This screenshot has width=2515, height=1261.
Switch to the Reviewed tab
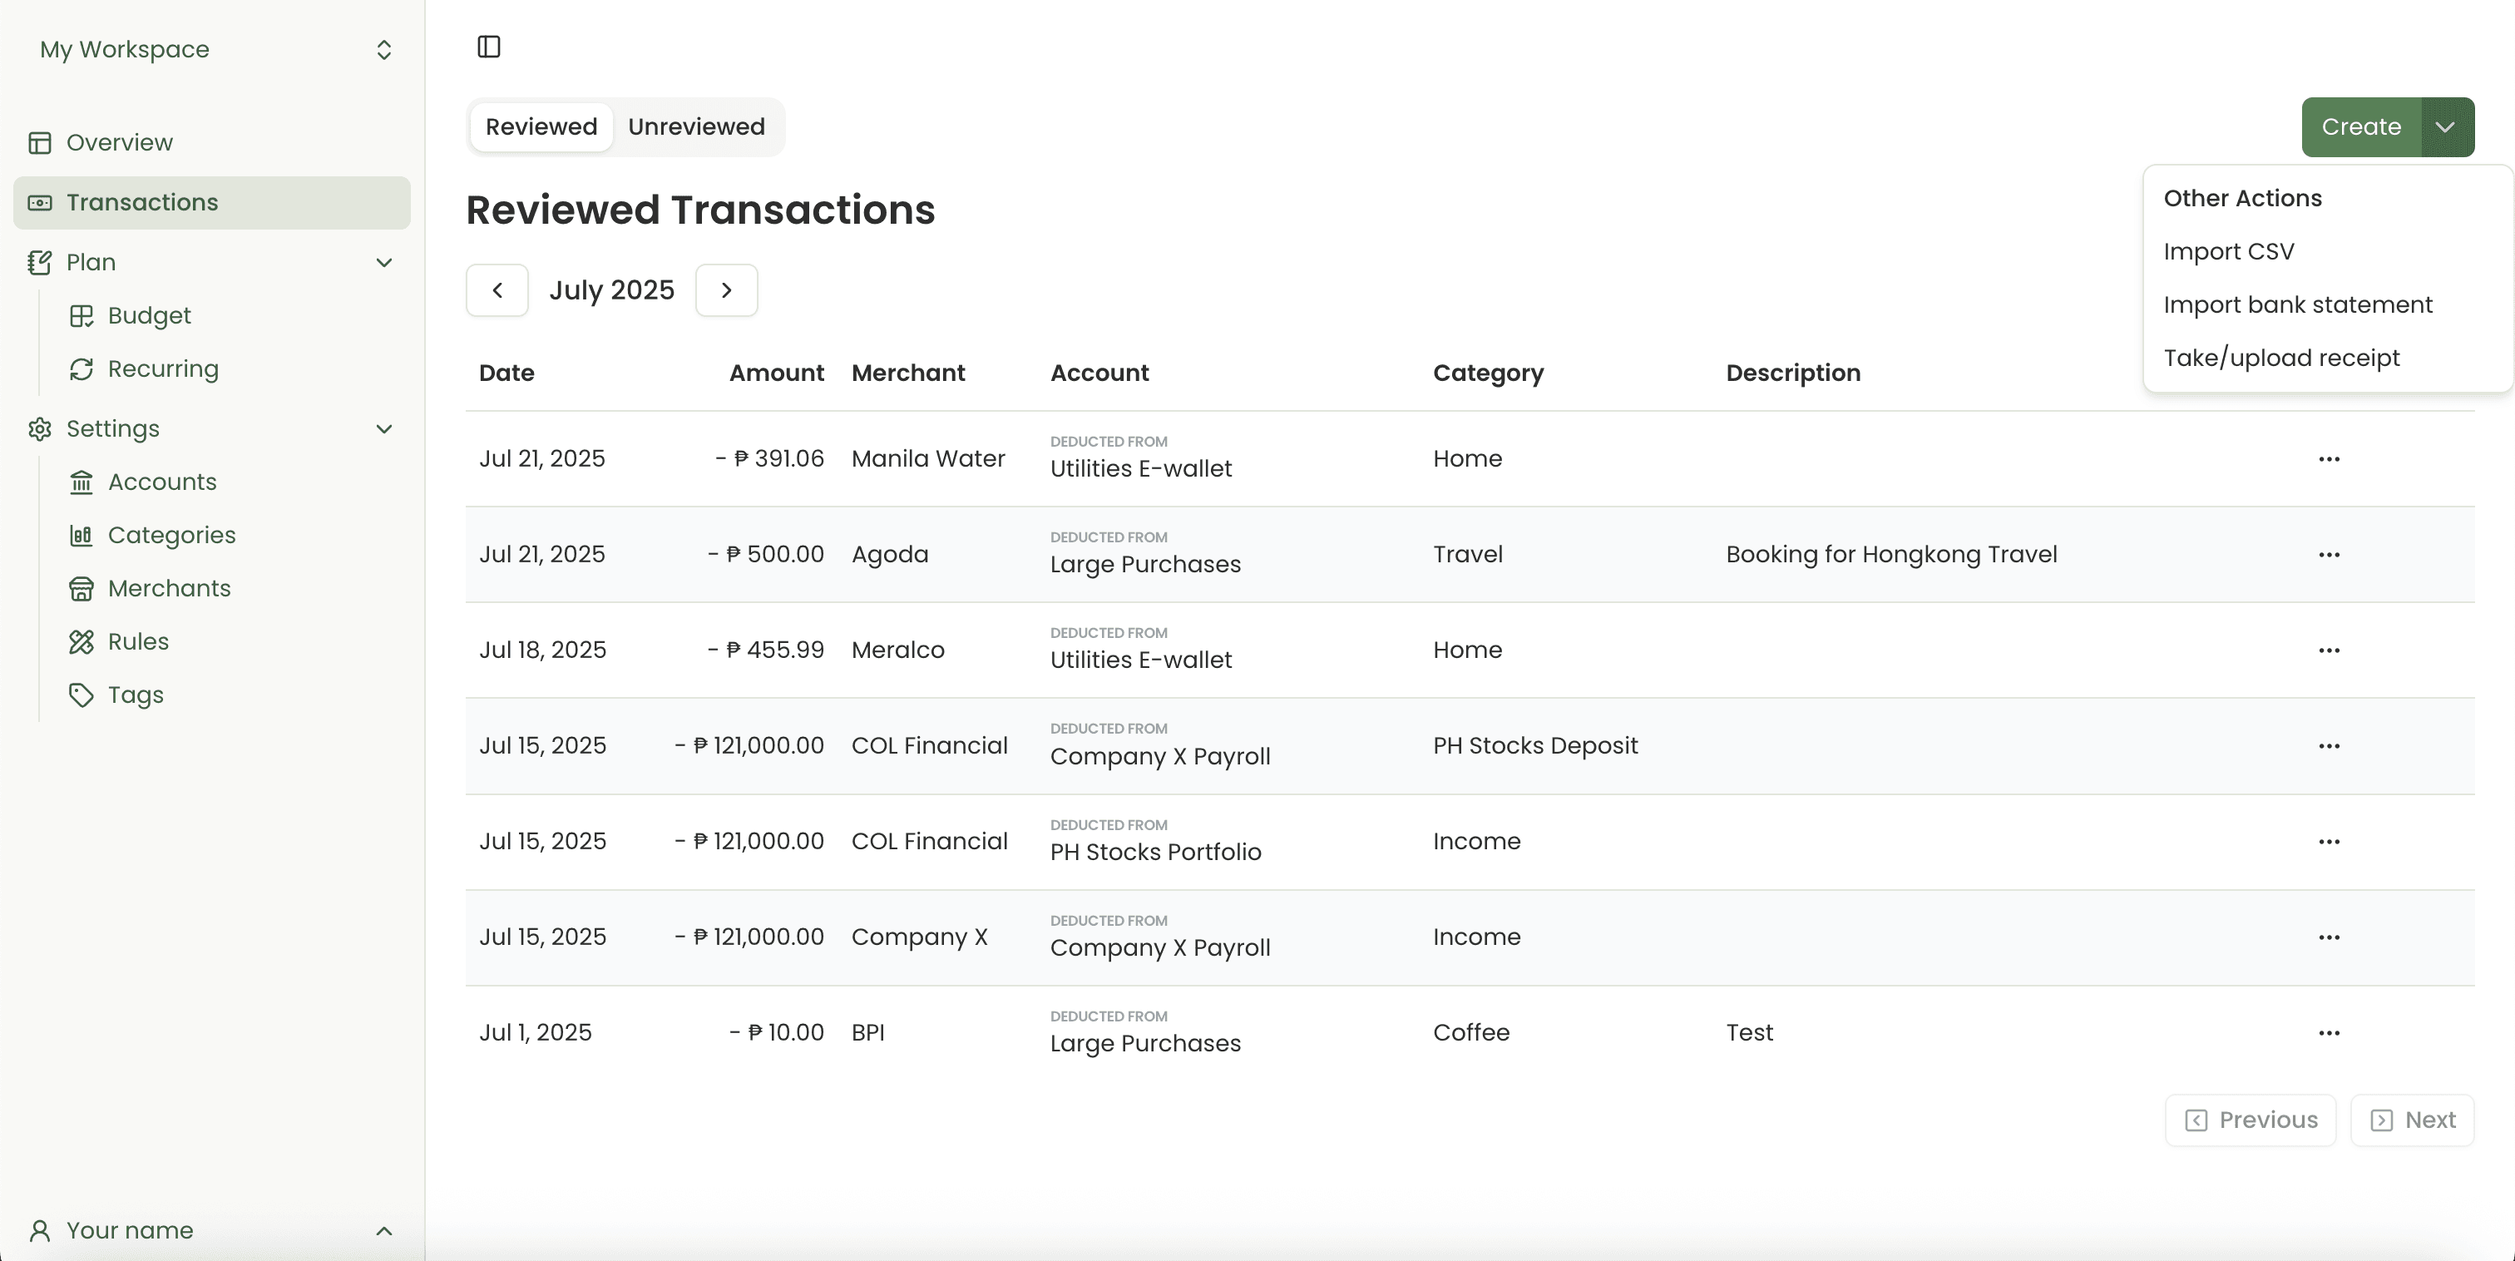point(541,127)
